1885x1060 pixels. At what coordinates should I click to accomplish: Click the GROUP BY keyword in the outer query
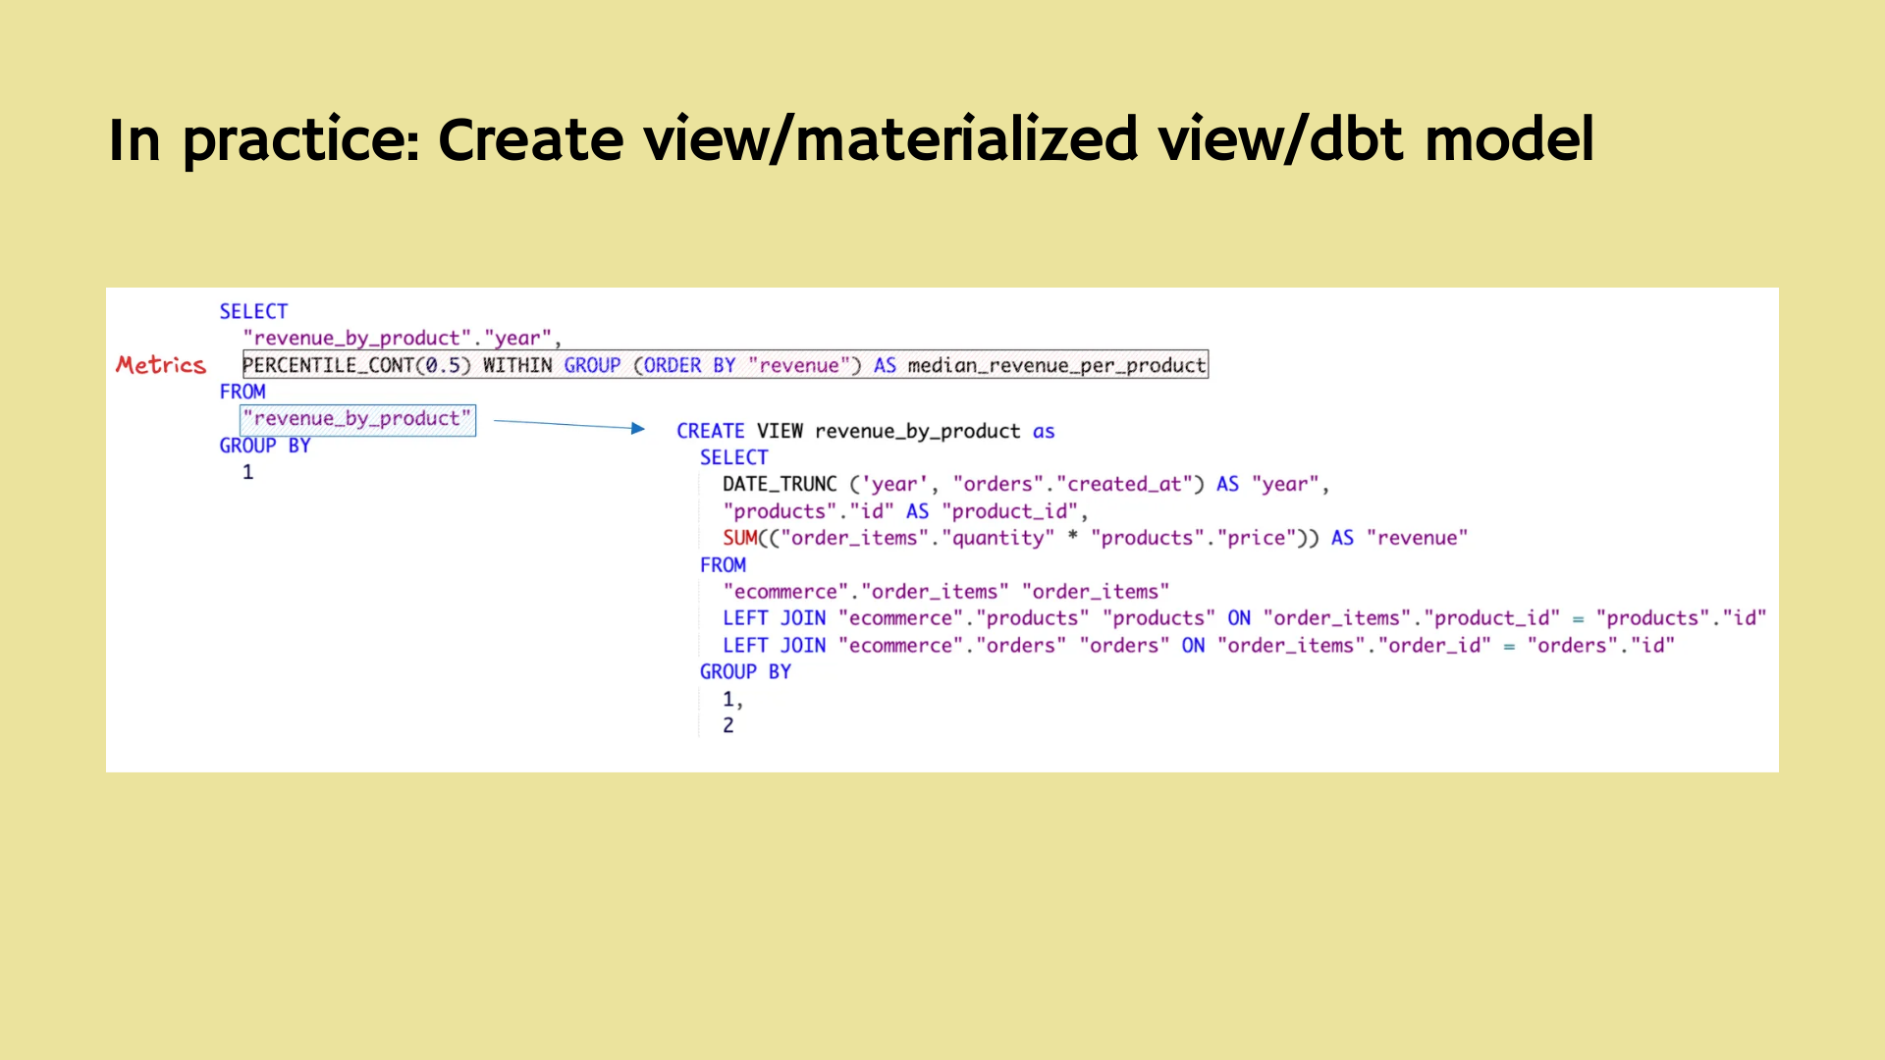point(265,446)
